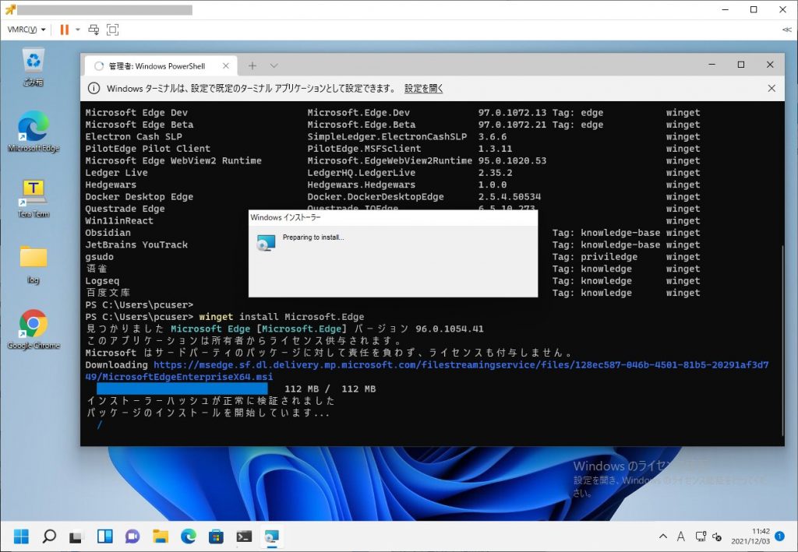Select the log folder on desktop
The image size is (798, 552).
click(34, 264)
